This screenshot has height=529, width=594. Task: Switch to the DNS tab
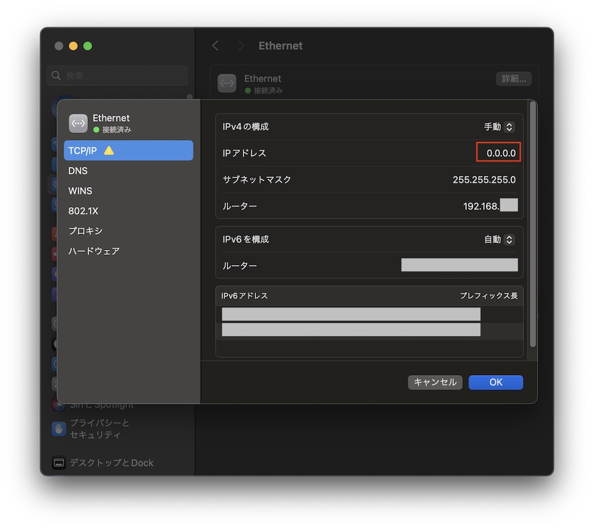[78, 171]
